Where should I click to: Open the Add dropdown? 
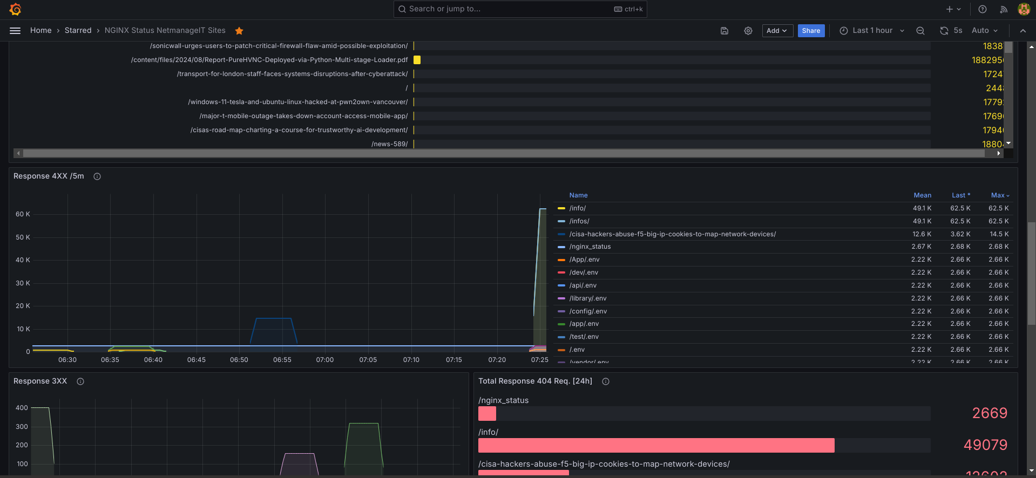777,31
